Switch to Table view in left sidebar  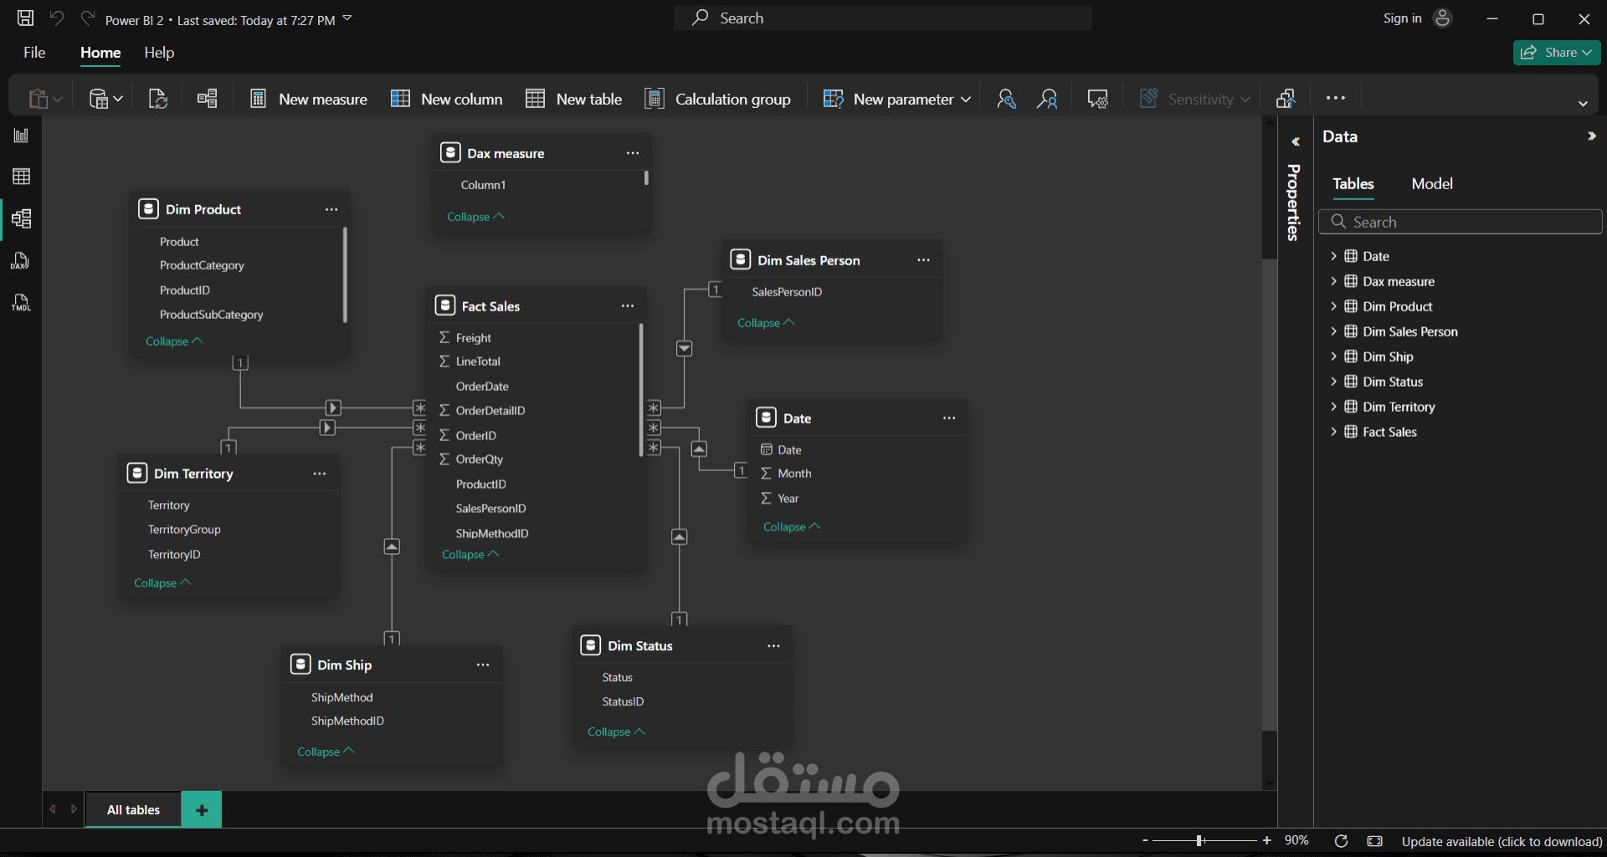(21, 177)
